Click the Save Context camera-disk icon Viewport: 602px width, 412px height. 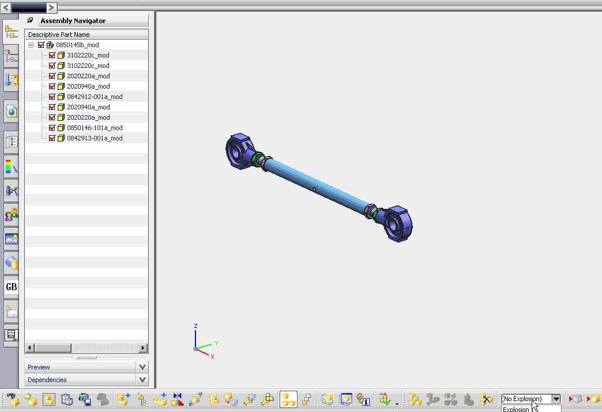tap(85, 399)
